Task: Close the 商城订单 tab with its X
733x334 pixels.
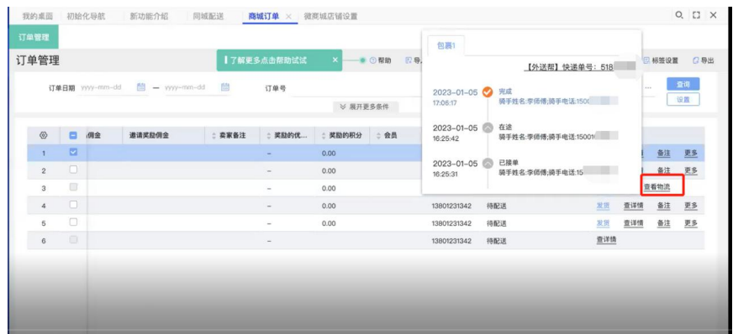Action: 288,16
